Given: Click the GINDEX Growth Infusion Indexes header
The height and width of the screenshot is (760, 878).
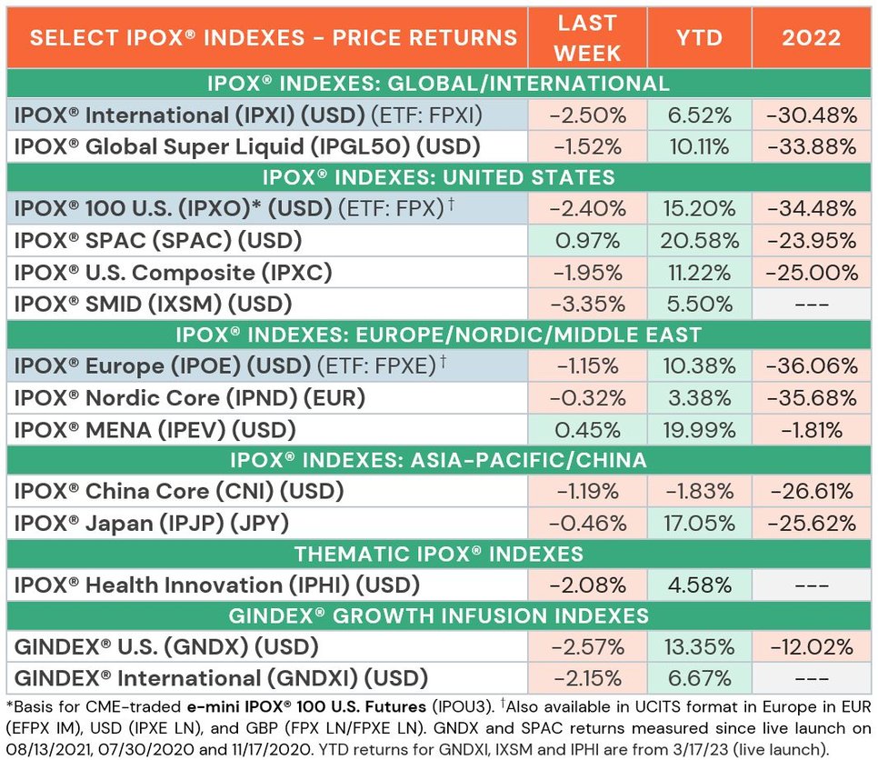Looking at the screenshot, I should (x=439, y=616).
